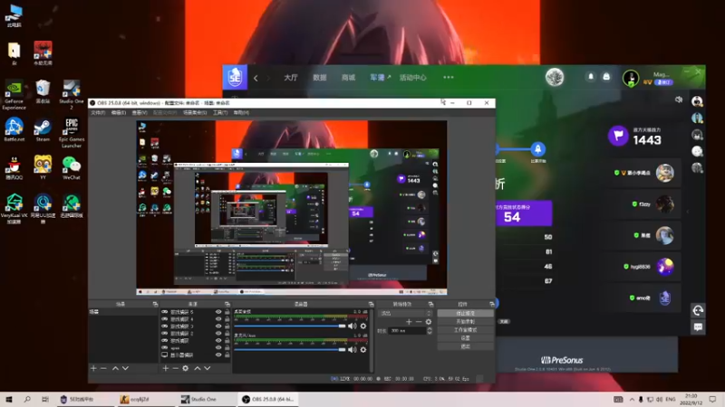Toggle visibility eye of fifth source row
The image size is (725, 407).
point(218,341)
